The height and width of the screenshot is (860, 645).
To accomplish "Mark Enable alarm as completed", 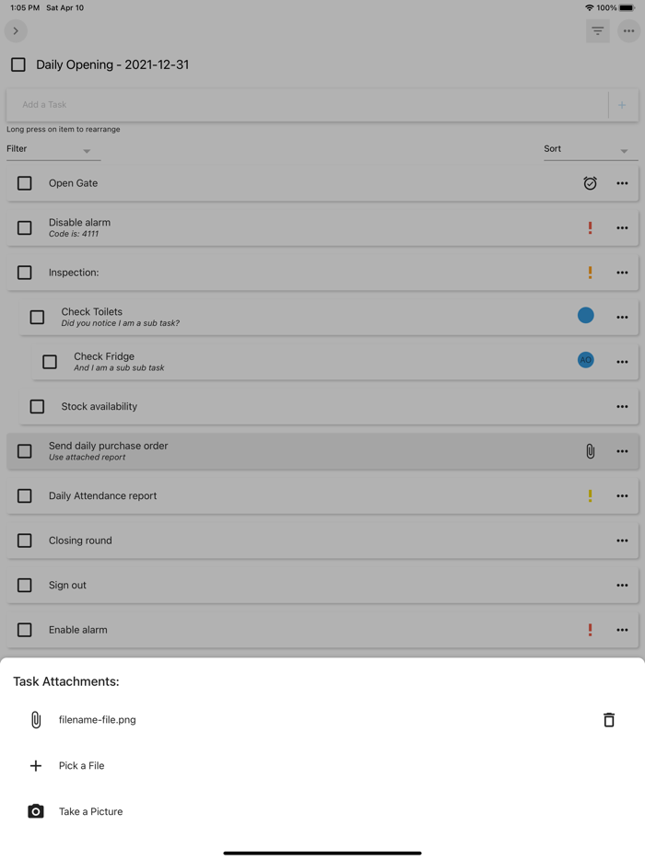I will [24, 630].
